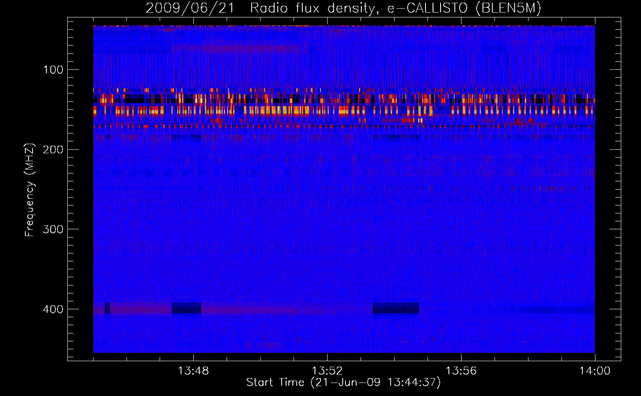Click the dark band near 400 MHz at 13:54

coord(396,308)
